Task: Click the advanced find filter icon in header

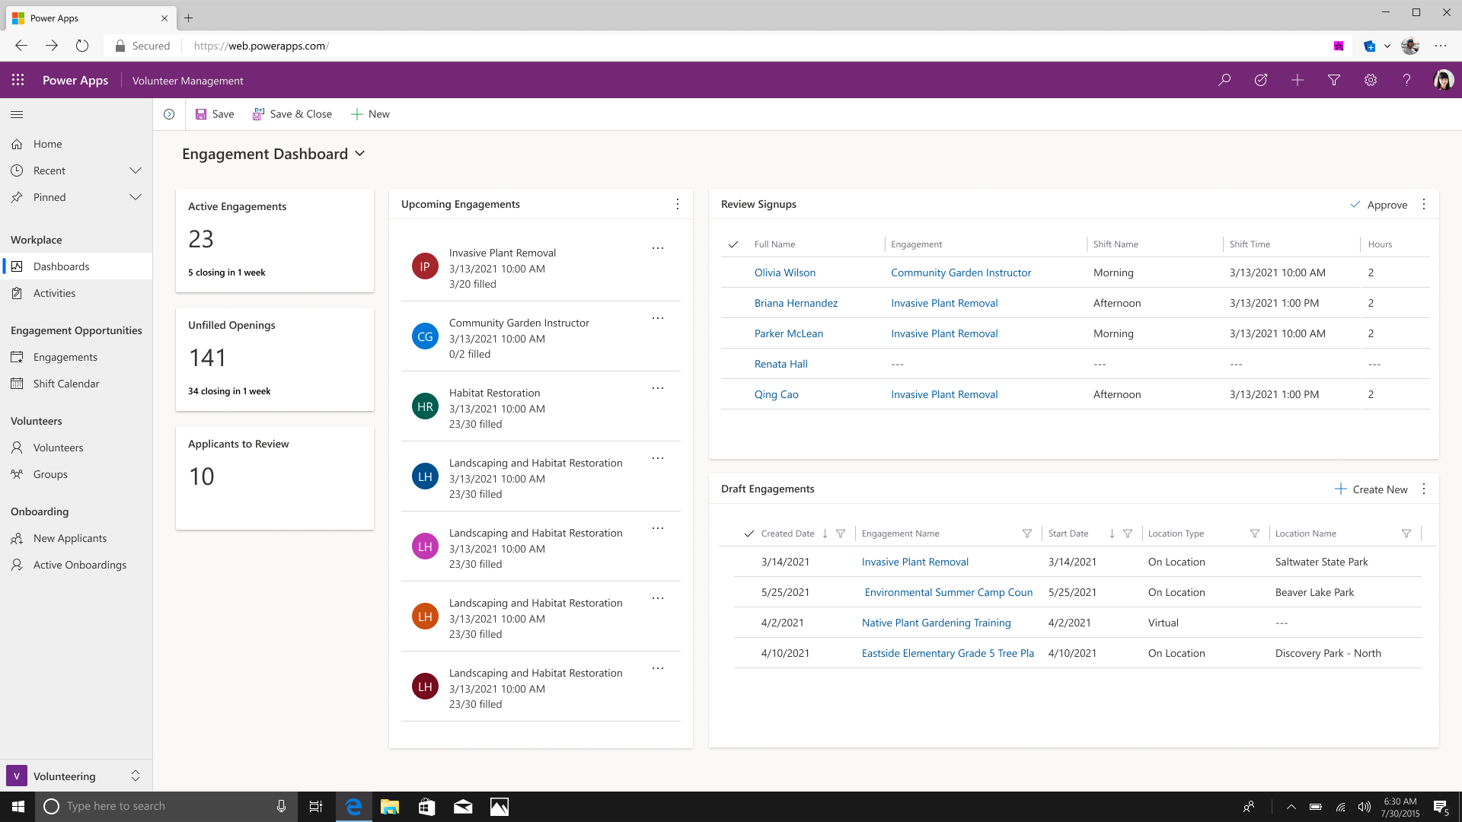Action: click(x=1333, y=80)
